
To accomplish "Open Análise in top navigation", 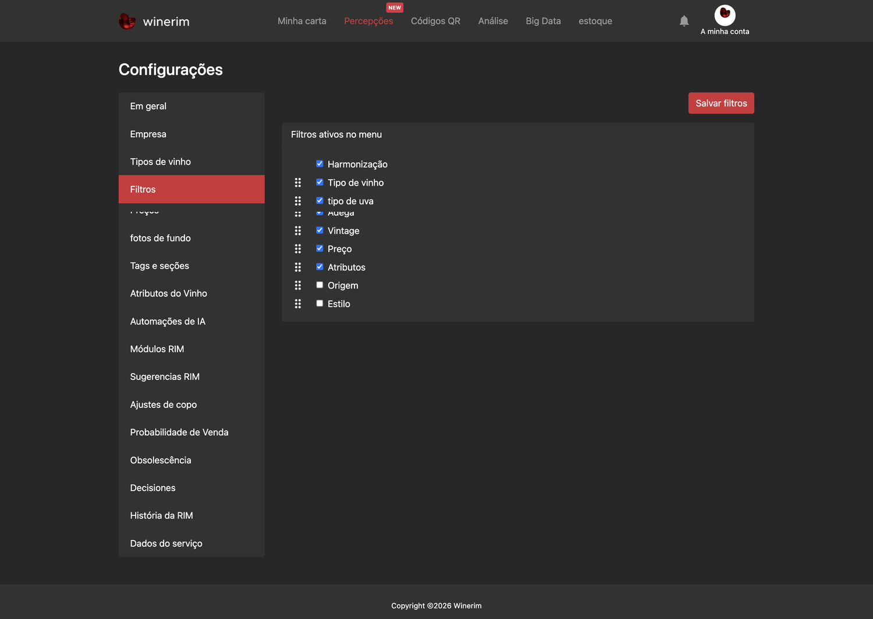I will pyautogui.click(x=493, y=21).
